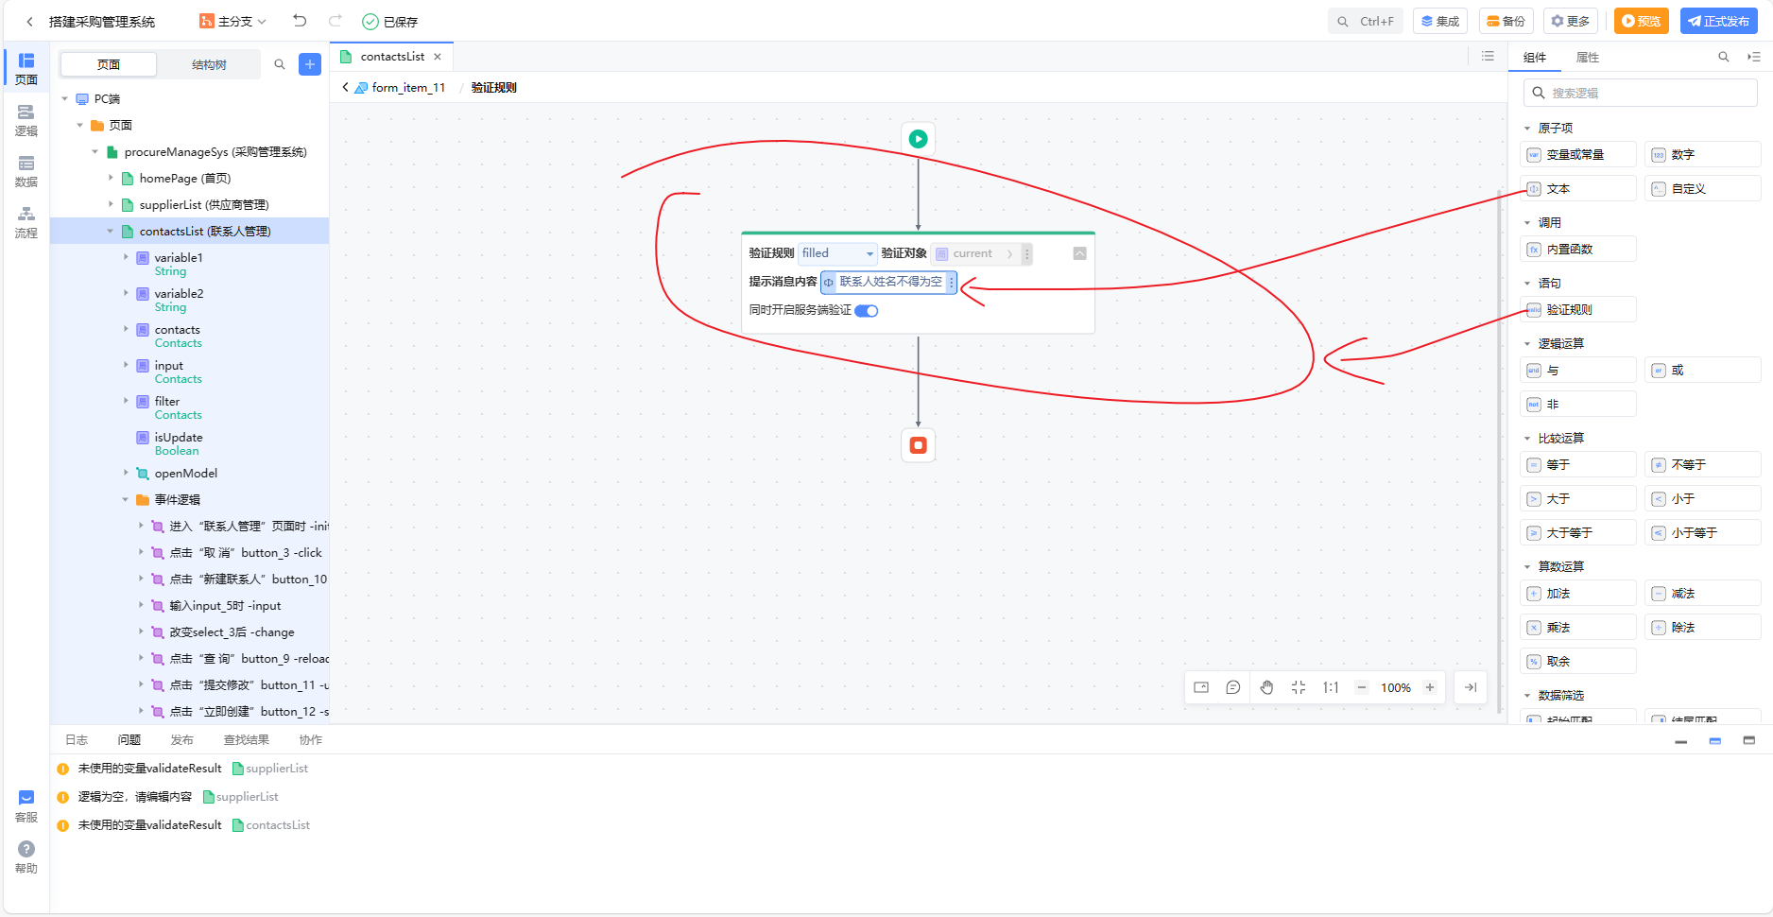1773x917 pixels.
Task: Click the comment icon in canvas toolbar
Action: (x=1232, y=687)
